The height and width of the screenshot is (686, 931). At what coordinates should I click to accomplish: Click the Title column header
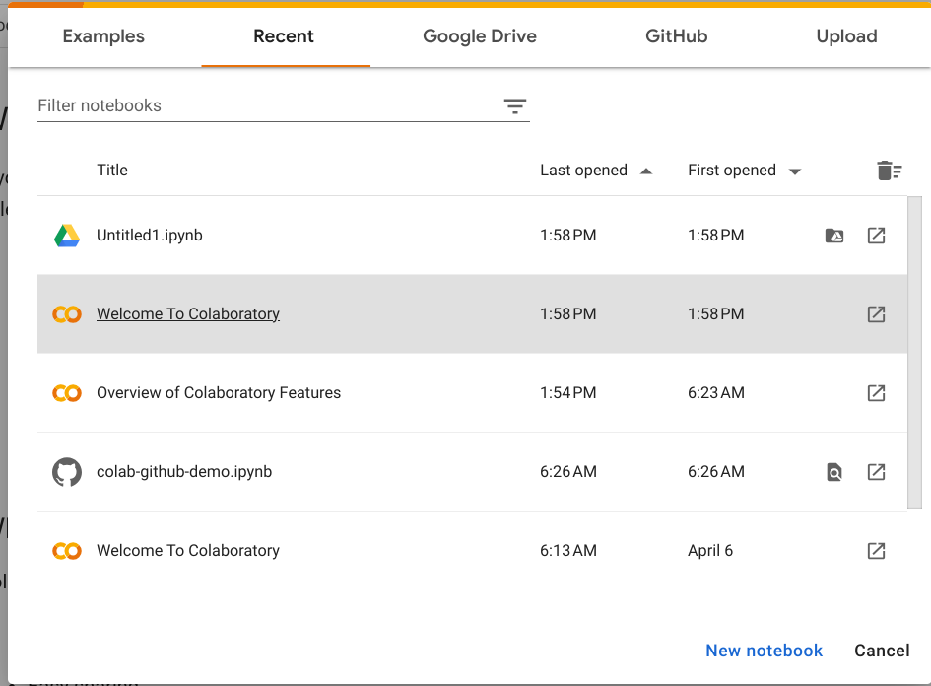point(112,170)
